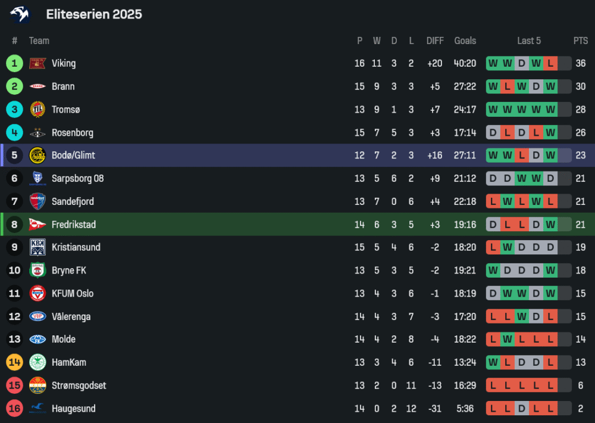This screenshot has height=423, width=595.
Task: Sort by the Goals column header
Action: [x=465, y=41]
